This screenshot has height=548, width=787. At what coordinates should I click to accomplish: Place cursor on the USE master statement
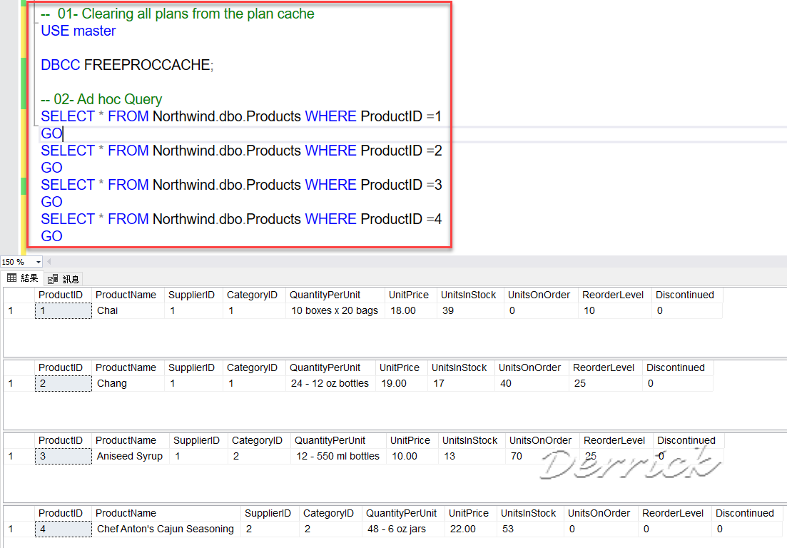coord(78,31)
